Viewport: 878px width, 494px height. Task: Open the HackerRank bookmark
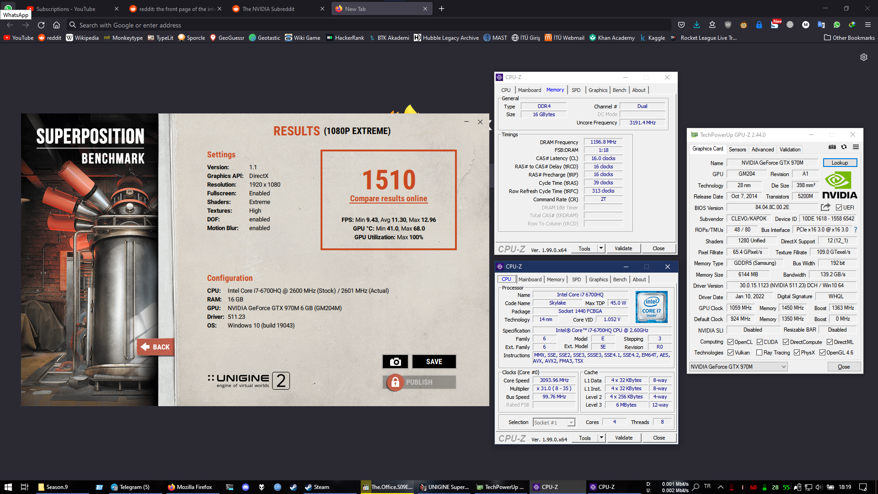[x=345, y=38]
